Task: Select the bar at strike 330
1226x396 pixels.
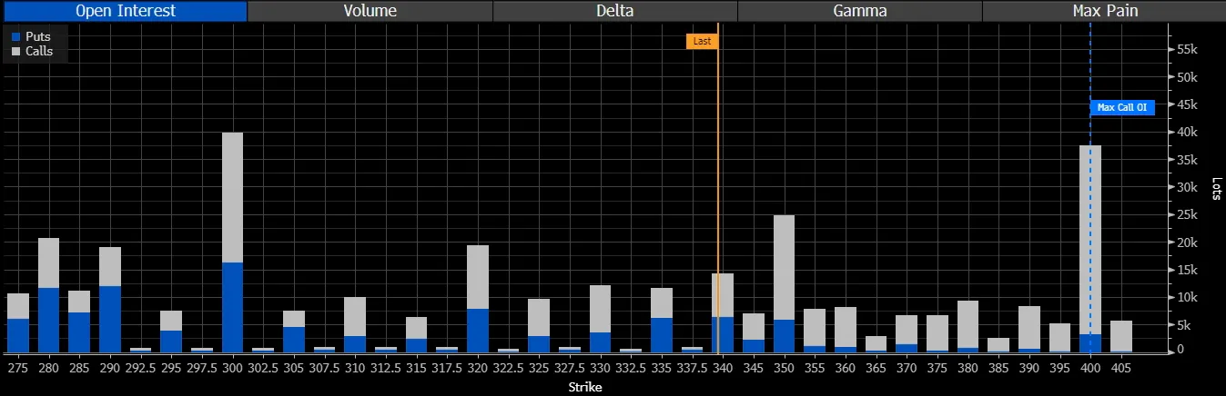Action: click(x=600, y=319)
